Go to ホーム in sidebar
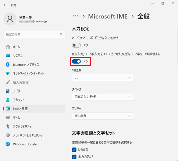This screenshot has height=161, width=178. tap(34, 47)
